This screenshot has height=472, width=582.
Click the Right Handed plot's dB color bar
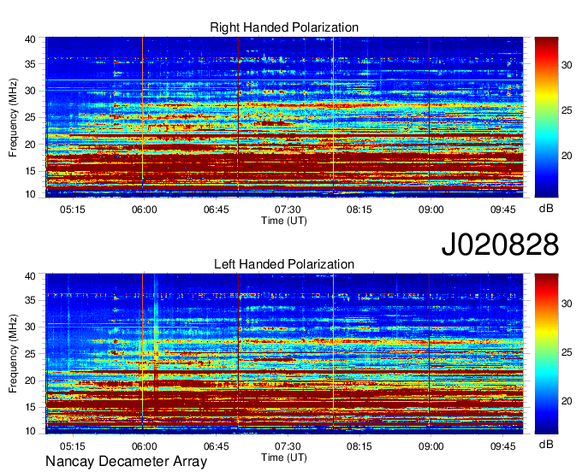546,117
